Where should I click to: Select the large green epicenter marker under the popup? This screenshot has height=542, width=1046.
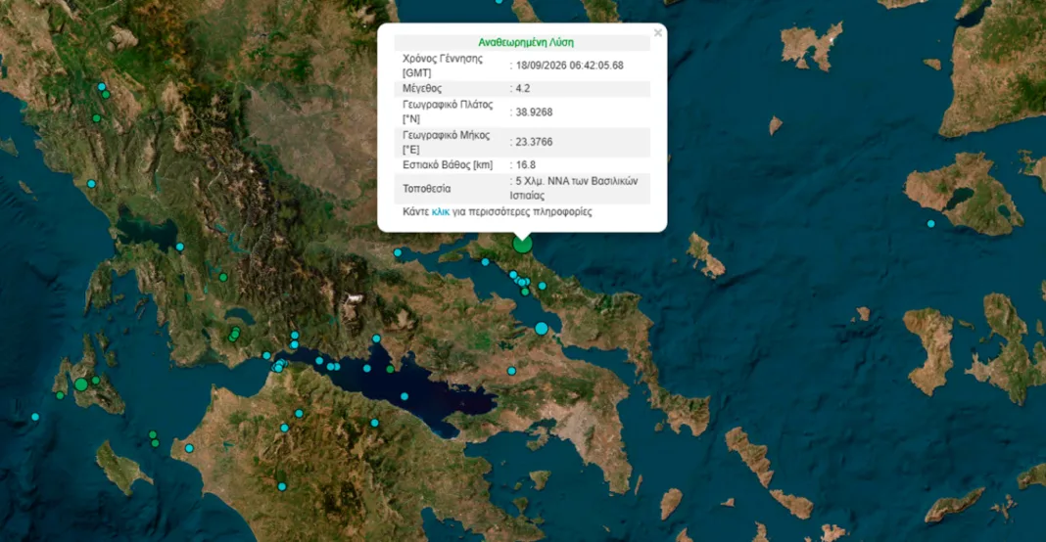pyautogui.click(x=522, y=244)
